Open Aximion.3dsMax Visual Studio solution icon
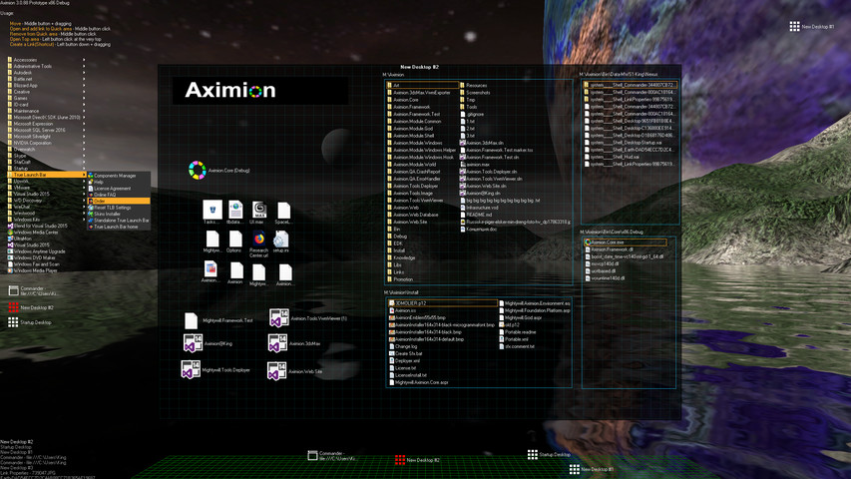Viewport: 851px width, 479px height. click(x=278, y=343)
